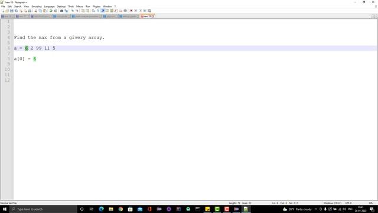
Task: Open the Run menu
Action: [88, 7]
